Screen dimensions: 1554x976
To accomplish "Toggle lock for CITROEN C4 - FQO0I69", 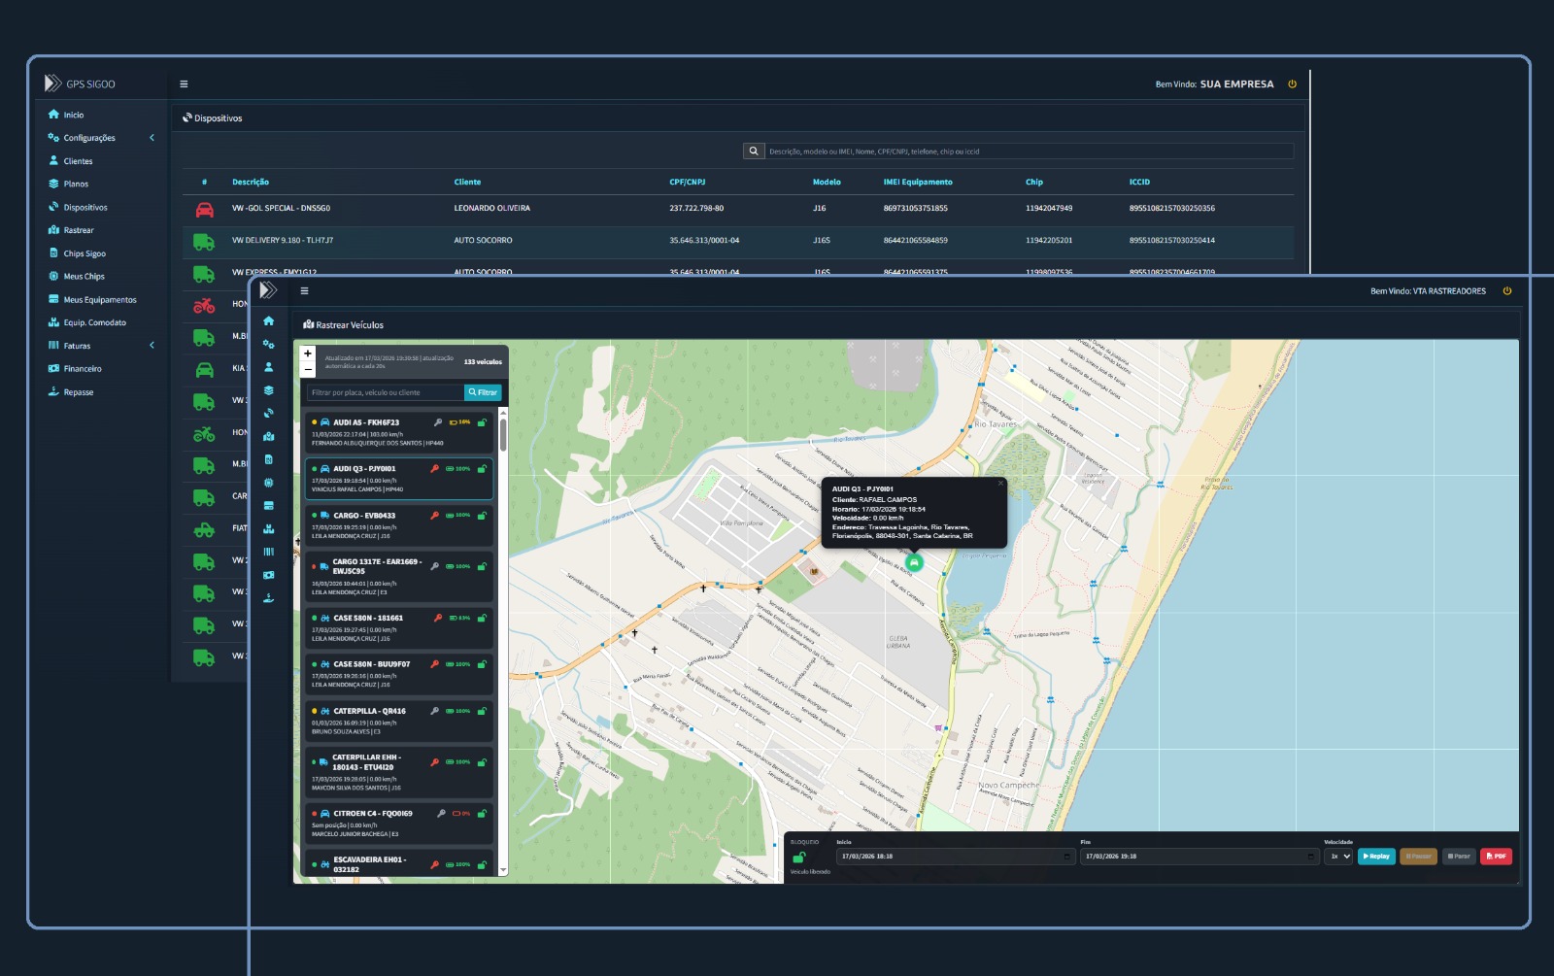I will [x=482, y=814].
